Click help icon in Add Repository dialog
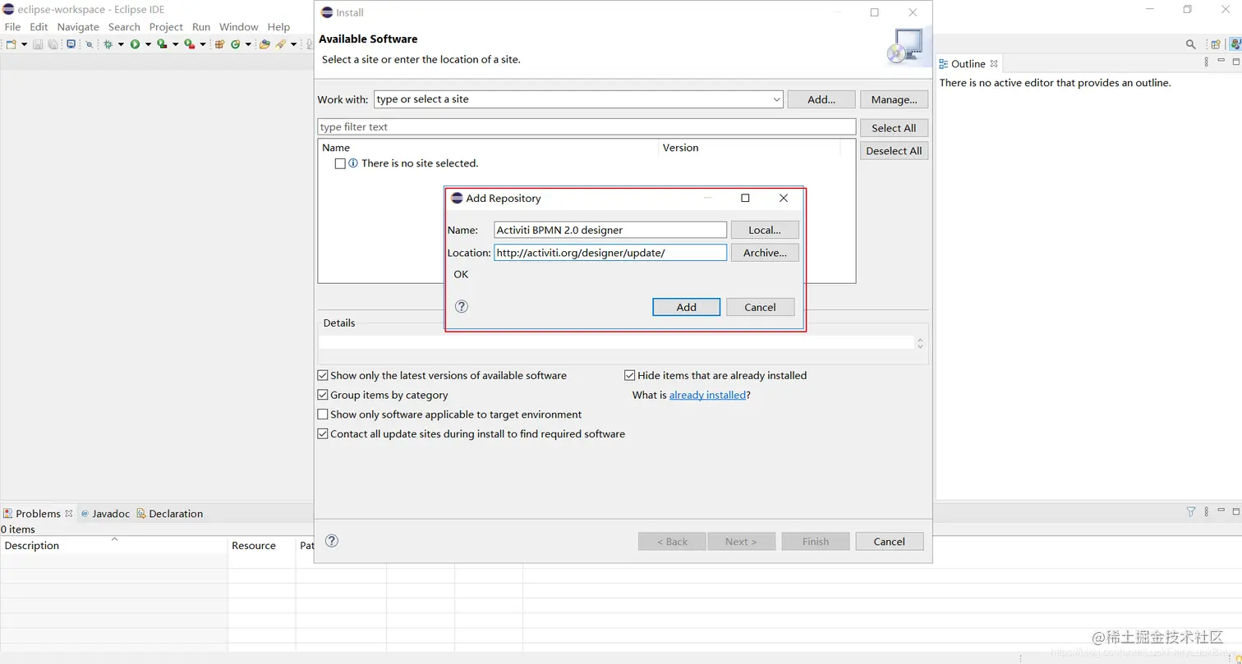Image resolution: width=1242 pixels, height=664 pixels. [x=462, y=306]
